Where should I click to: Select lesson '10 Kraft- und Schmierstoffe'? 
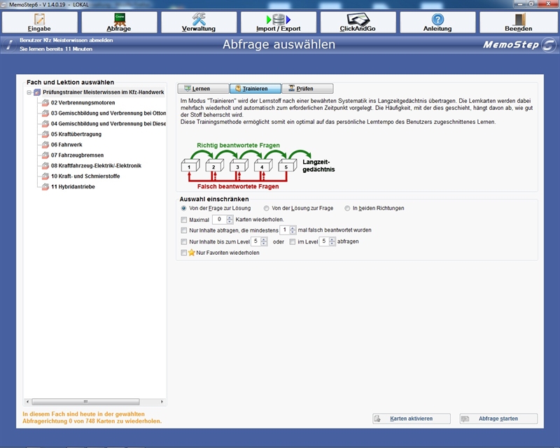pyautogui.click(x=85, y=176)
